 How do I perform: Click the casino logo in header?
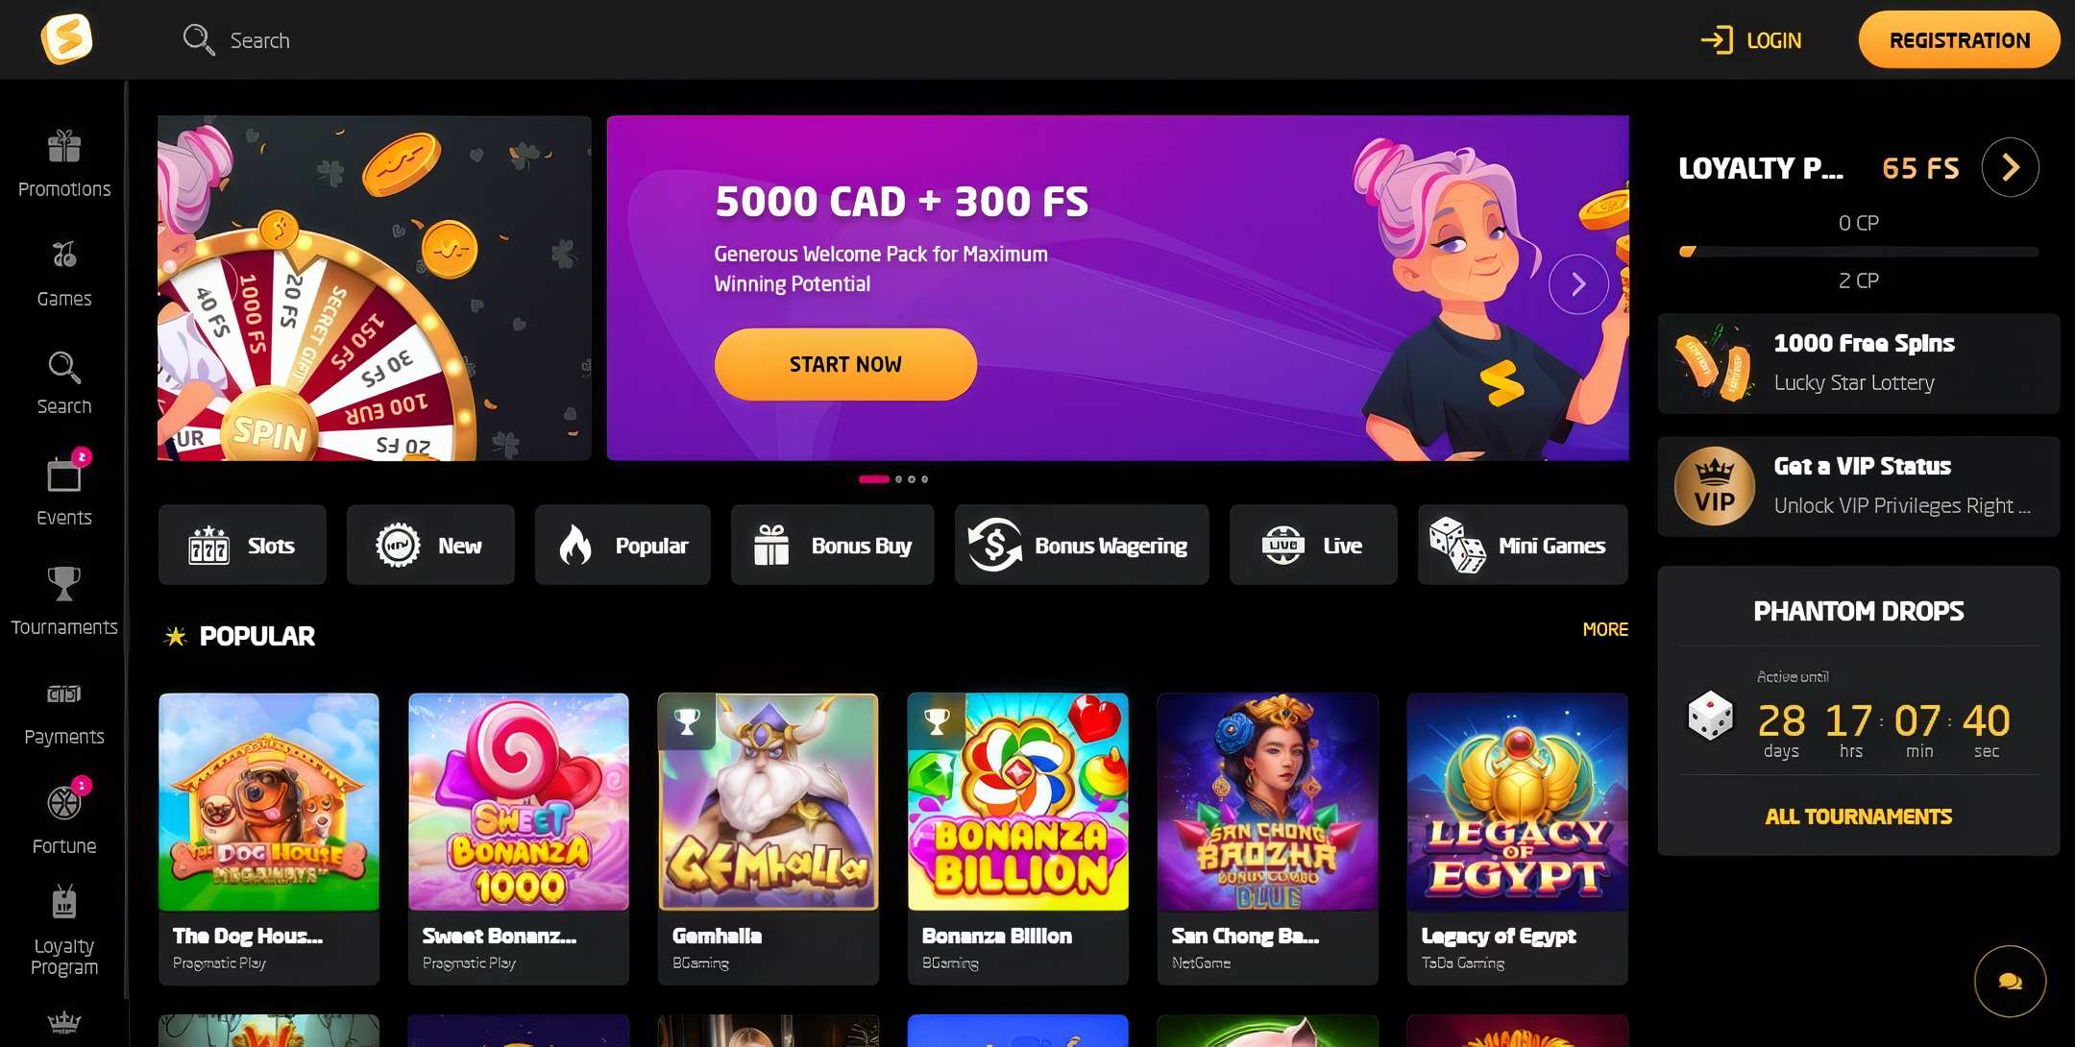66,39
